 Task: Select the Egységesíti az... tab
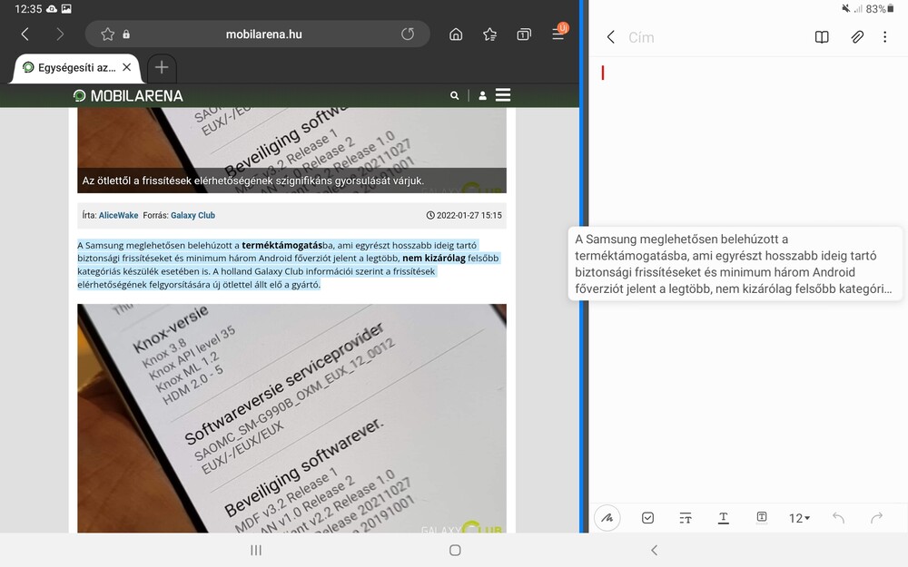pos(77,68)
